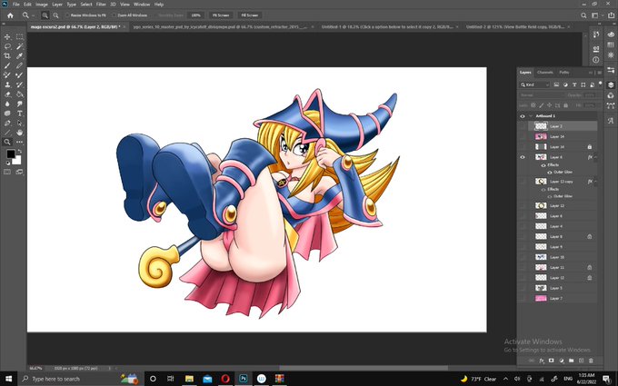Click the background color swatch
Image resolution: width=618 pixels, height=386 pixels.
(x=17, y=161)
